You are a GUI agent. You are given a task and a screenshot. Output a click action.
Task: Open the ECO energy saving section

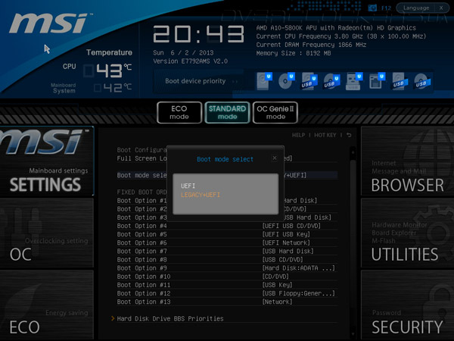coord(47,305)
